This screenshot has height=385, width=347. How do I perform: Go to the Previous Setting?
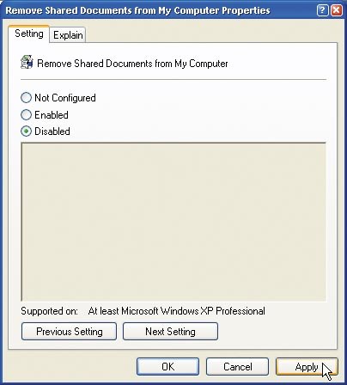tap(69, 332)
